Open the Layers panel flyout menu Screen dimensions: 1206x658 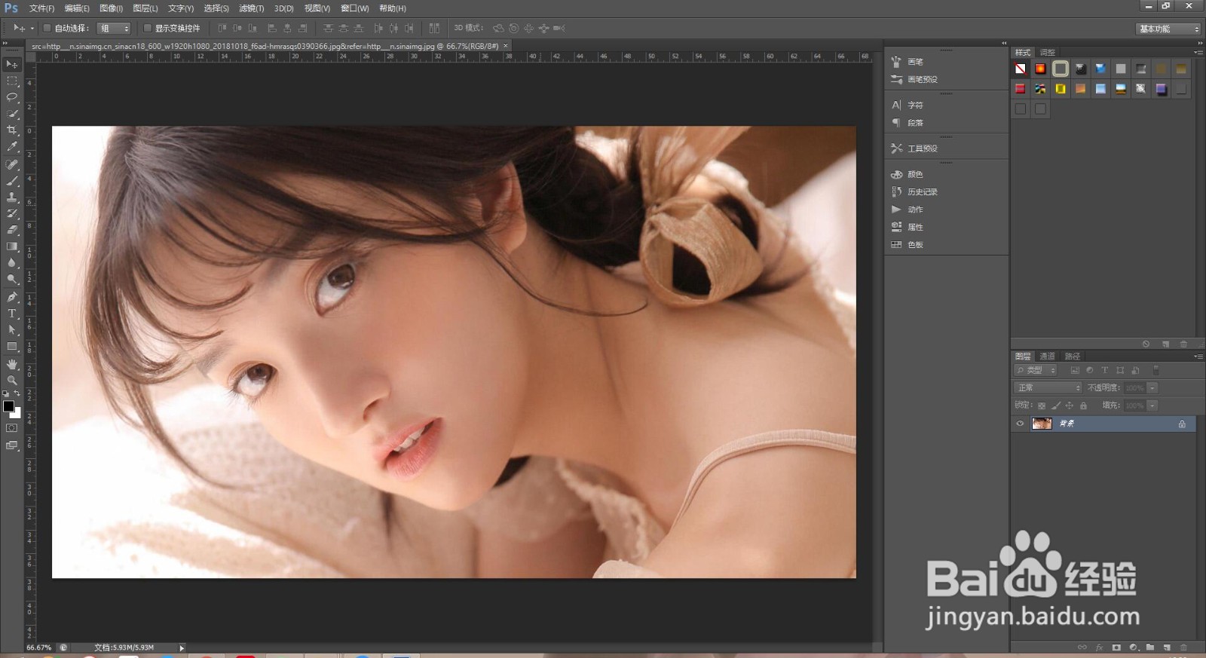1198,357
